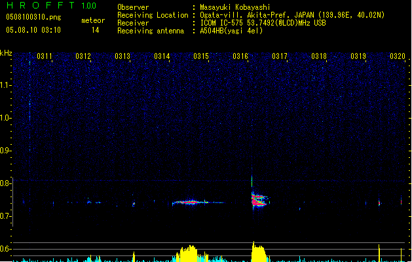Click the kHz axis unit label
The image size is (412, 262).
click(6, 53)
